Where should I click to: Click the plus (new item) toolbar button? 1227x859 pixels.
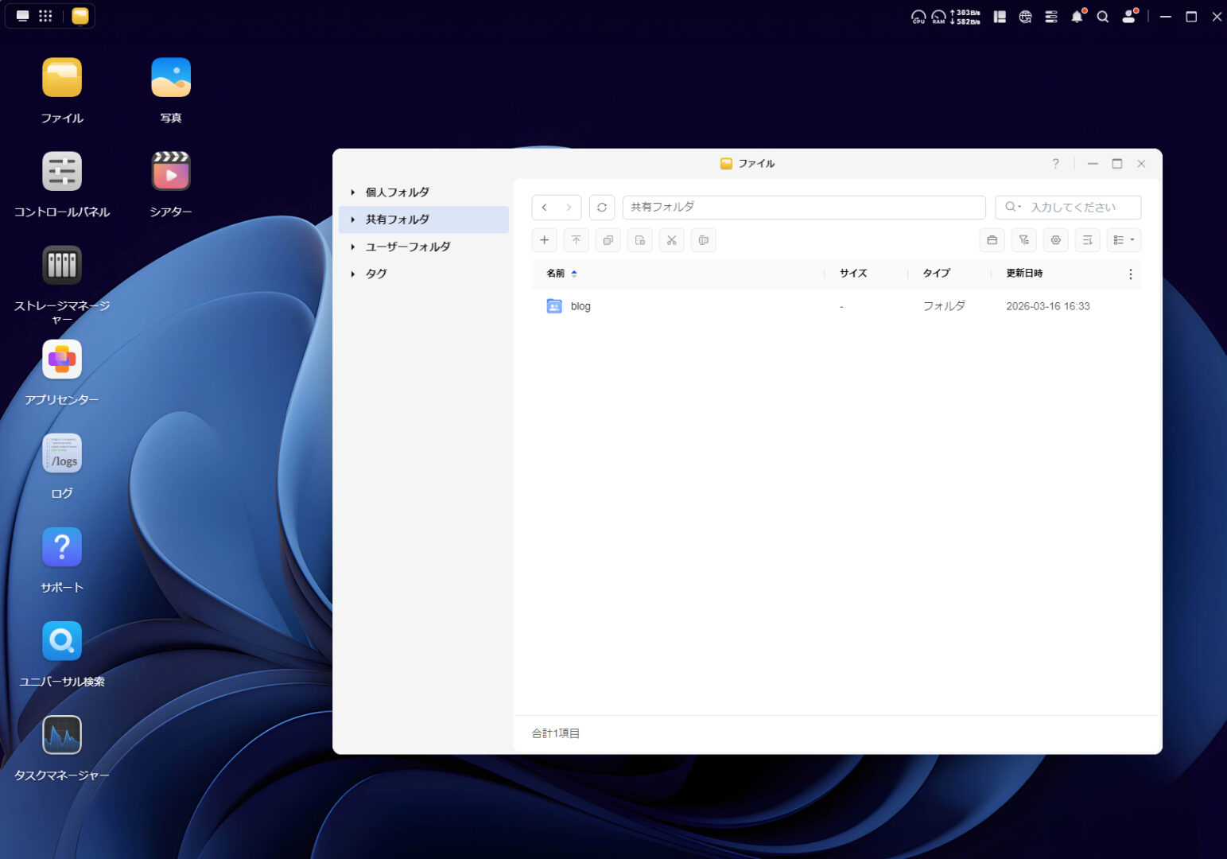[544, 240]
